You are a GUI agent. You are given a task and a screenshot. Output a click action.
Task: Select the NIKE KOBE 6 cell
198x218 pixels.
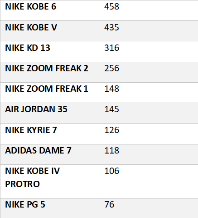(x=49, y=10)
